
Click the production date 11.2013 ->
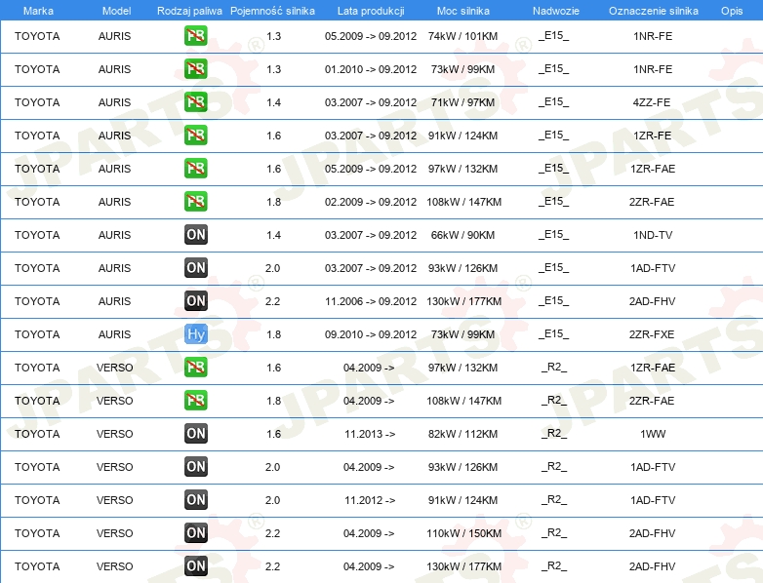[370, 434]
